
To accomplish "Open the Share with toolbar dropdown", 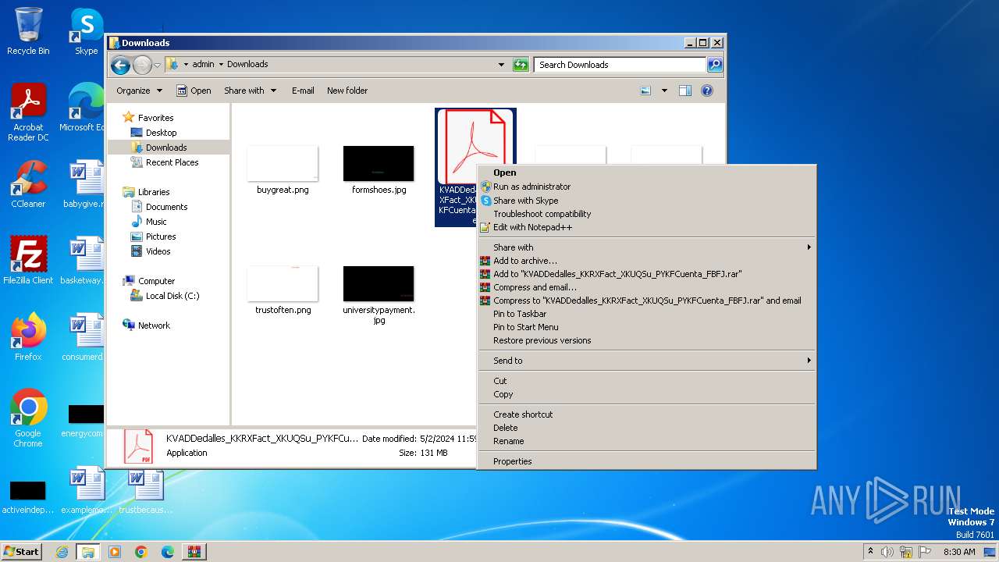I will pyautogui.click(x=250, y=91).
